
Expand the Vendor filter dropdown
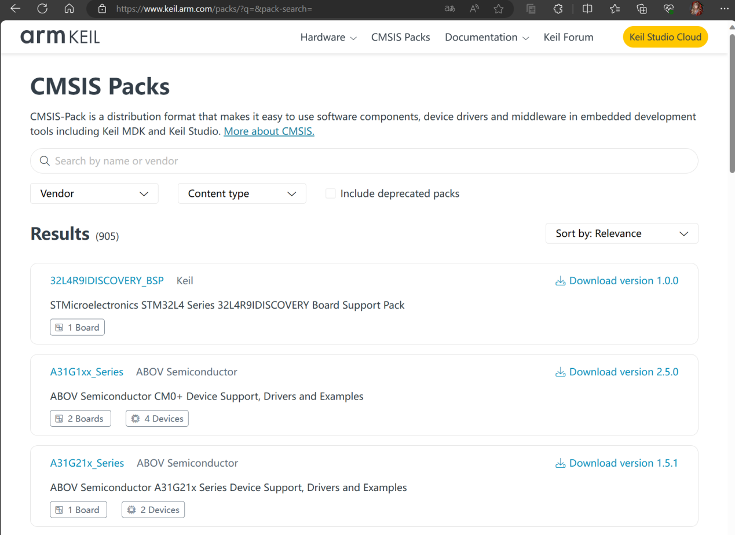point(94,193)
